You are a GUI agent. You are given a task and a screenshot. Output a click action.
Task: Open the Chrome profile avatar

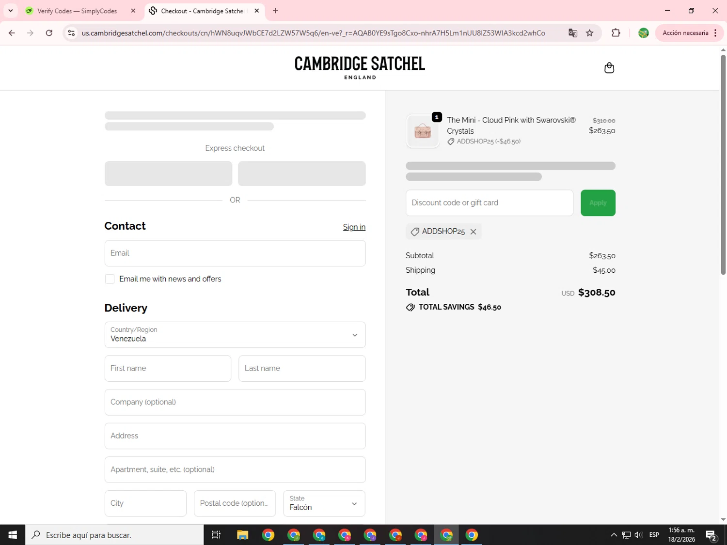pos(643,33)
